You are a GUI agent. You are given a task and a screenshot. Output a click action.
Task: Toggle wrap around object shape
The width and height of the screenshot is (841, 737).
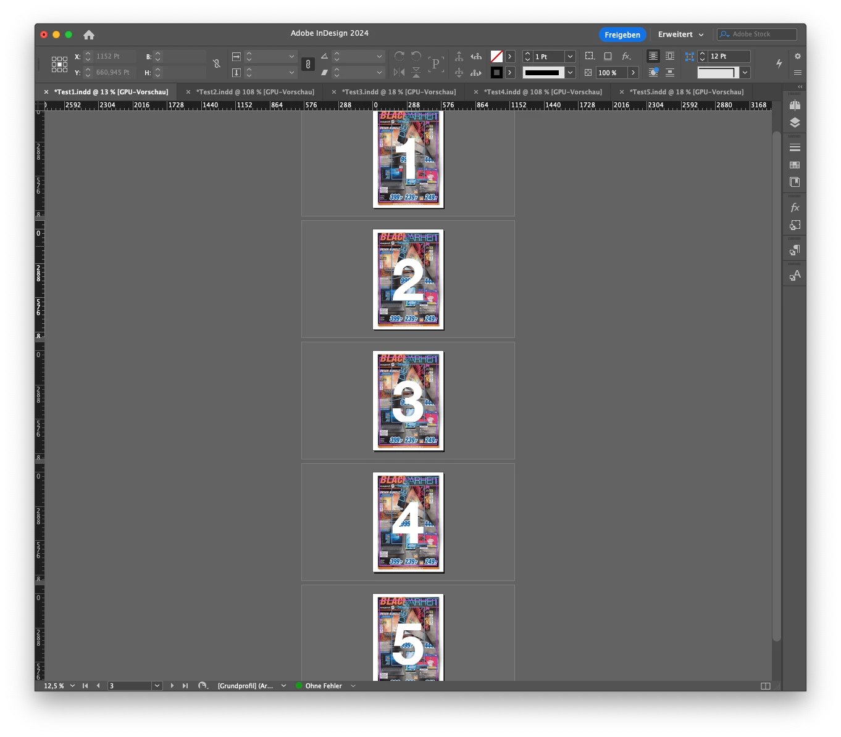pyautogui.click(x=653, y=72)
